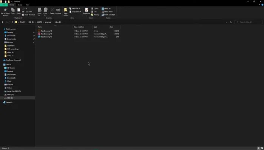Switch to the View ribbon tab
This screenshot has width=264, height=150.
(27, 5)
